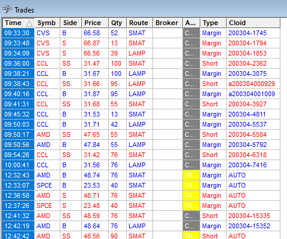Click price 66.56 in CVS row
The height and width of the screenshot is (239, 287).
tap(91, 53)
